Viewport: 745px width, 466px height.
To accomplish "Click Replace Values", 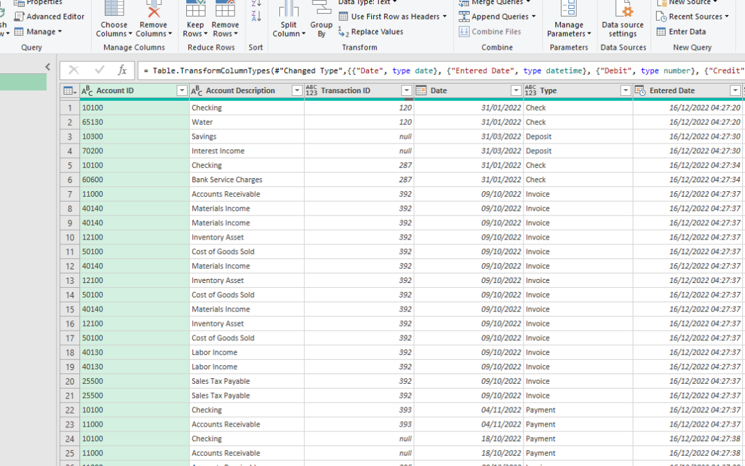I will point(371,32).
